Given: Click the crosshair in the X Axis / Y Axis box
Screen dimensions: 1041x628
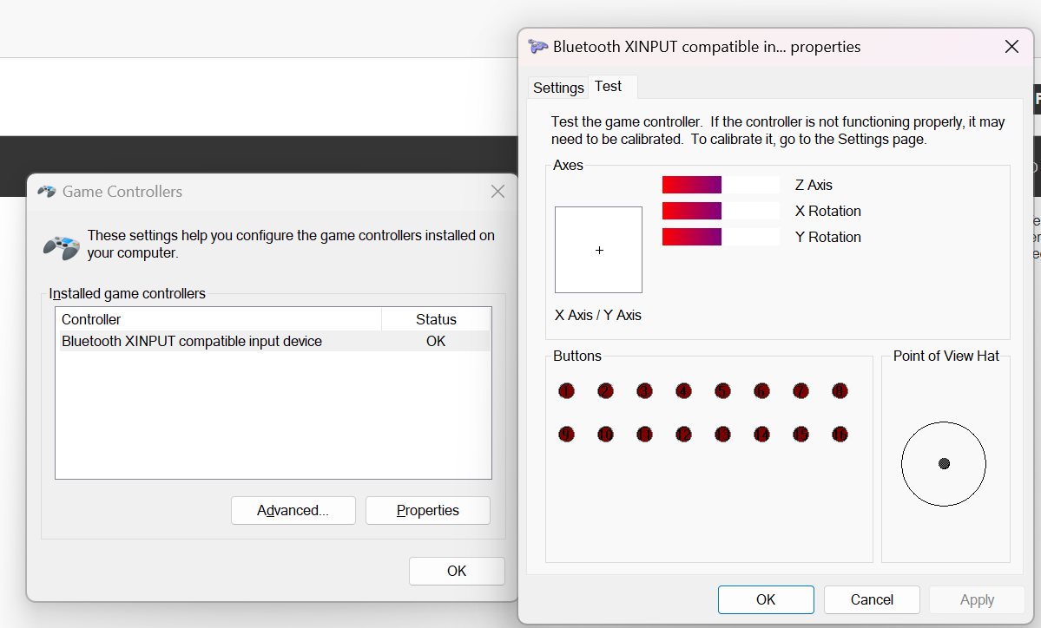Looking at the screenshot, I should click(x=599, y=250).
